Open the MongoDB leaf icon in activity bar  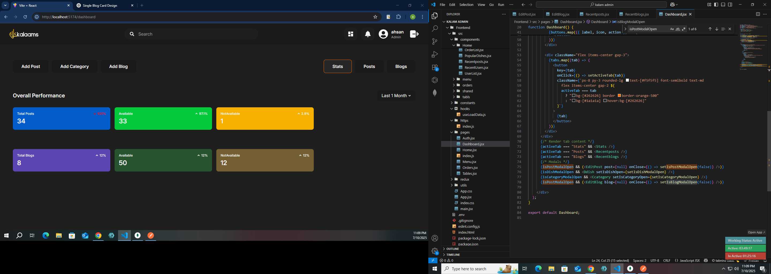coord(435,93)
